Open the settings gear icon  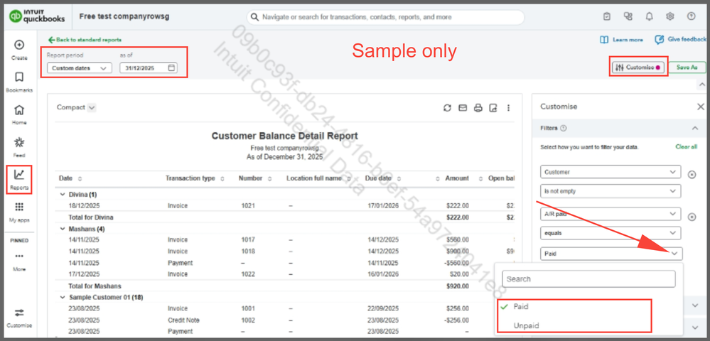coord(669,16)
